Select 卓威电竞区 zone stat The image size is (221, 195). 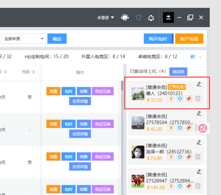(x=158, y=57)
